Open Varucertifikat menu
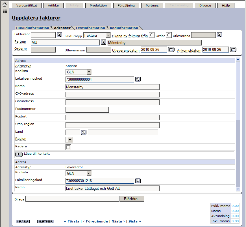The image size is (246, 227). 27,5
